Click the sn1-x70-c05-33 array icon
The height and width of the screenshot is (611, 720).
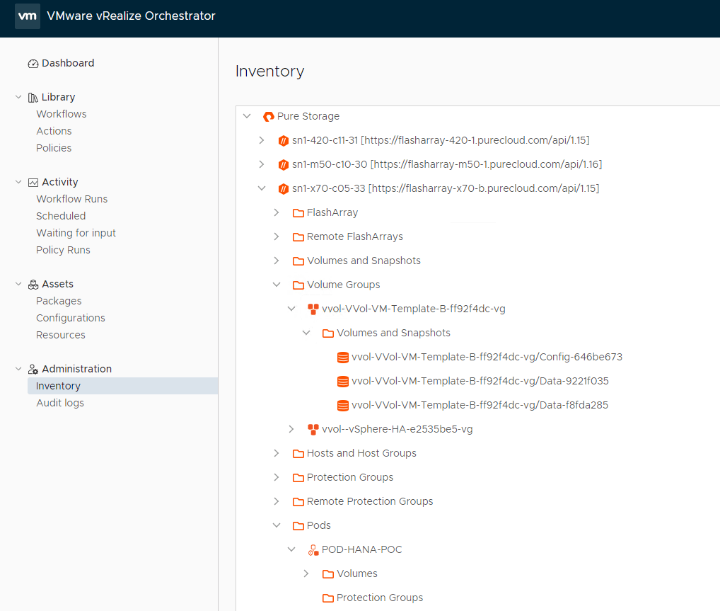284,189
